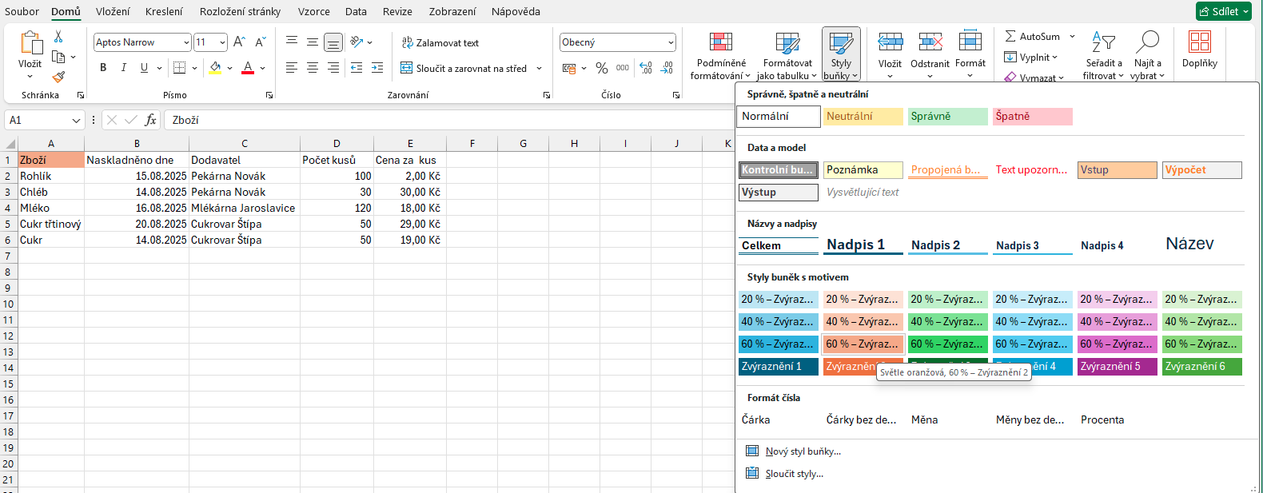Open the merge and center dropdown arrow
The width and height of the screenshot is (1263, 493).
point(540,69)
